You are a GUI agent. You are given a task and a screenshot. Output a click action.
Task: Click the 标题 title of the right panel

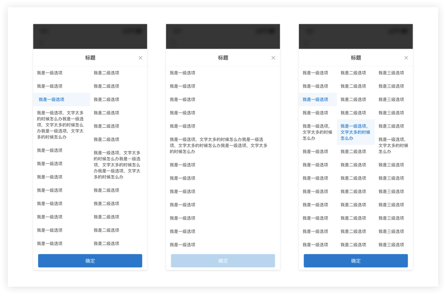(356, 58)
